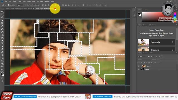Select the History Brush tool

point(2,38)
